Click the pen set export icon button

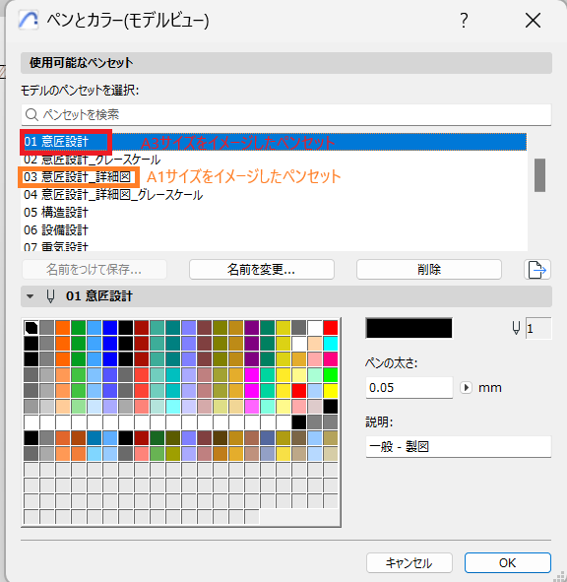536,270
